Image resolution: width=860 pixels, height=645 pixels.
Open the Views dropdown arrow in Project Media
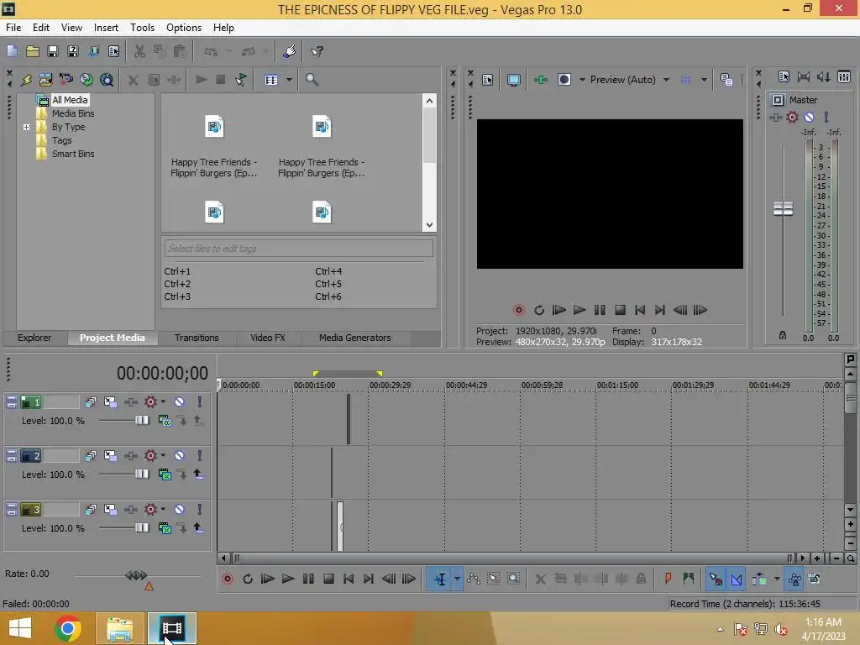point(289,80)
